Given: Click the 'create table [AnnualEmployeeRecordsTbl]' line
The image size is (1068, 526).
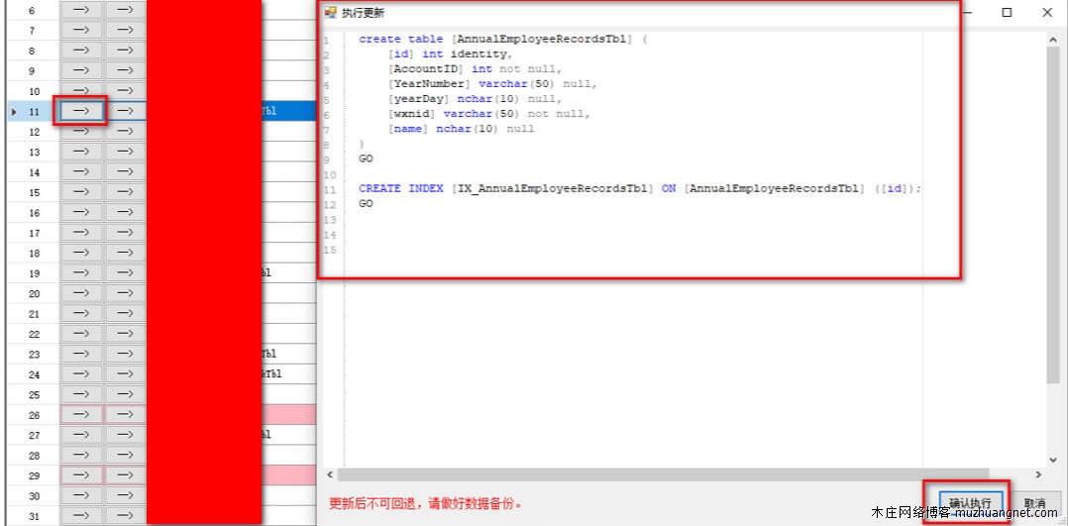Looking at the screenshot, I should pos(502,40).
